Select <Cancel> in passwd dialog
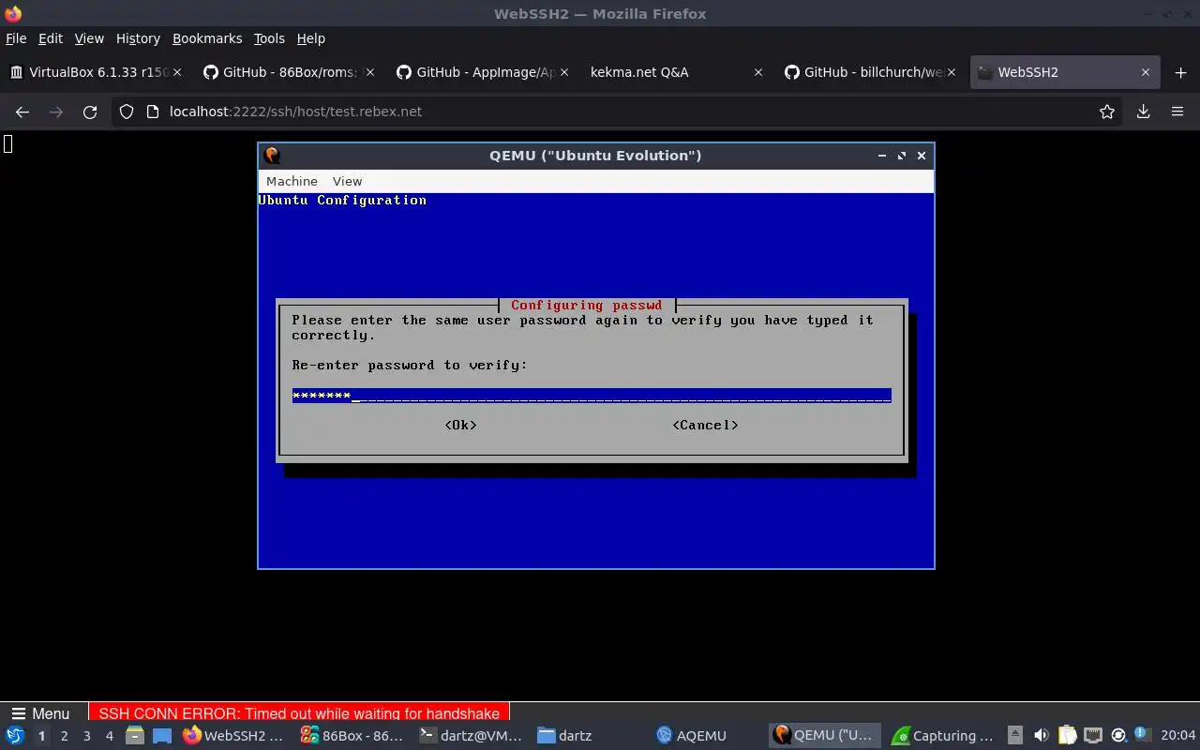This screenshot has width=1200, height=750. click(x=705, y=426)
